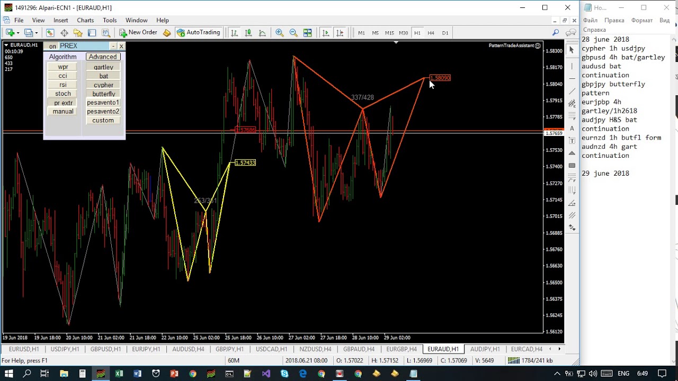Screen dimensions: 678x381
Task: Open Skype from the Windows taskbar
Action: (284, 374)
